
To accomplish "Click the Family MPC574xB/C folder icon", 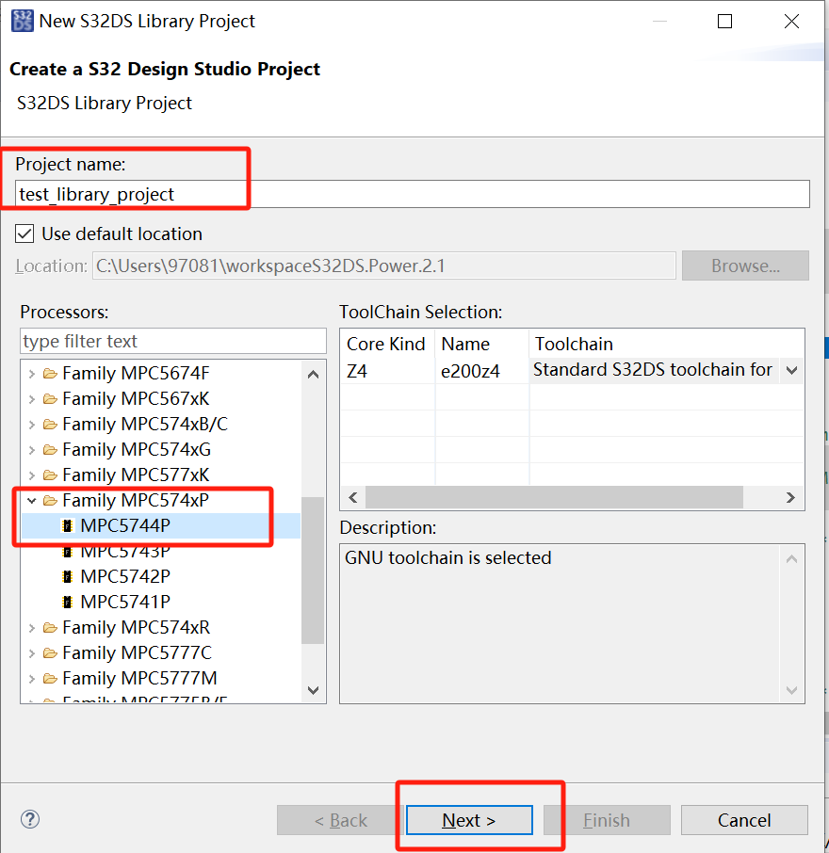I will (x=50, y=425).
